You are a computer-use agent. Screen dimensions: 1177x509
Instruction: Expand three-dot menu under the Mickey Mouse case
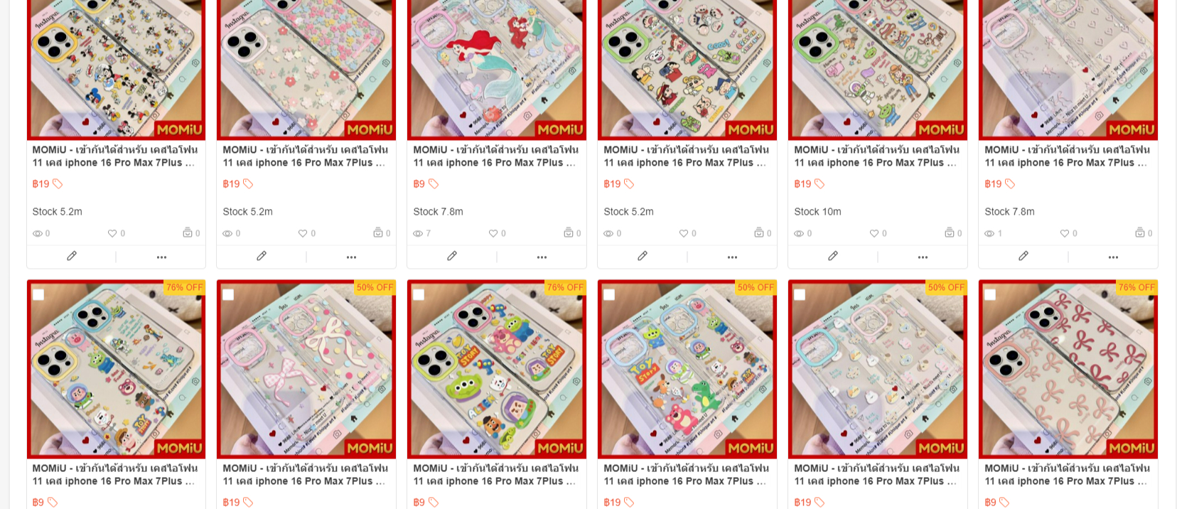click(x=161, y=257)
